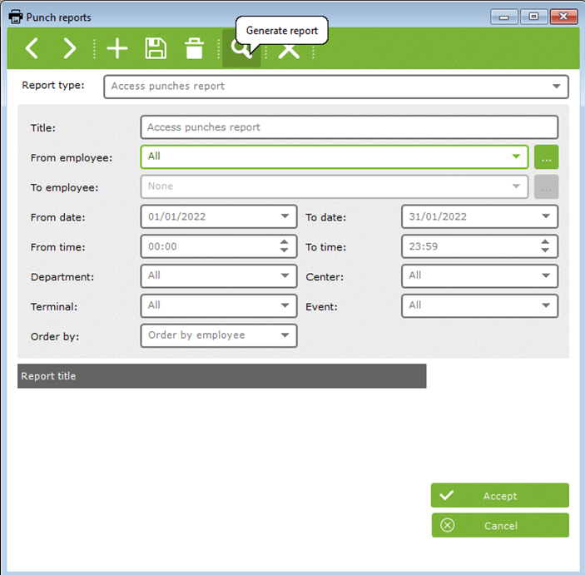Click the Generate report magnifier icon
Viewport: 585px width, 575px height.
[x=241, y=48]
